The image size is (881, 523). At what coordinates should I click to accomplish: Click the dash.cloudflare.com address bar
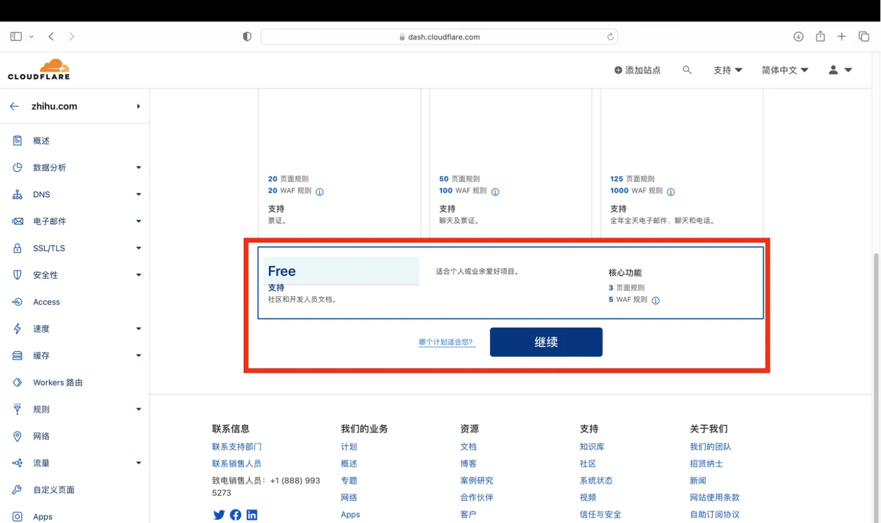(x=440, y=37)
